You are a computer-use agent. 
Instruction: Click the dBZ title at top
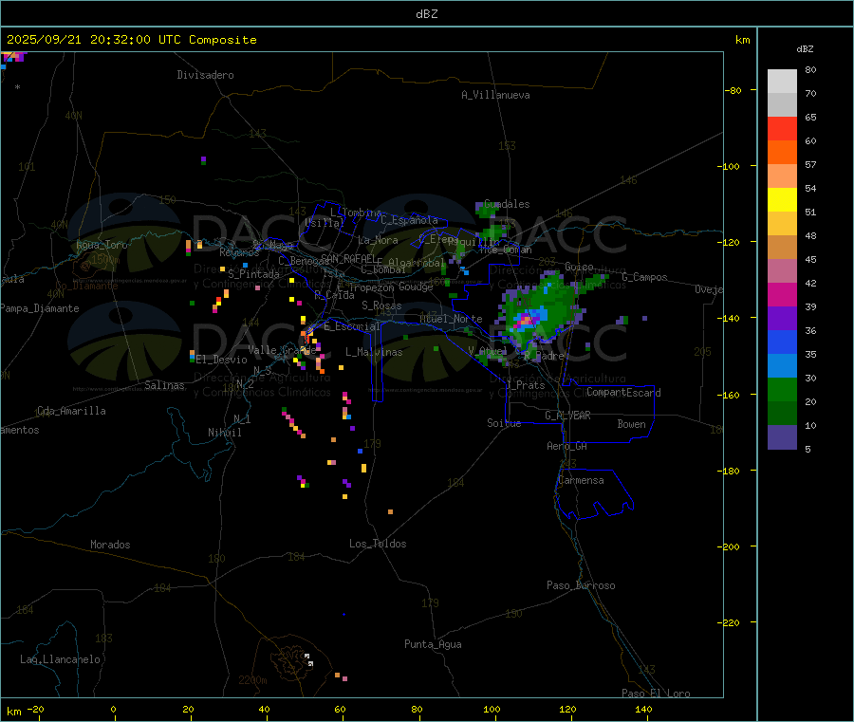(x=426, y=14)
